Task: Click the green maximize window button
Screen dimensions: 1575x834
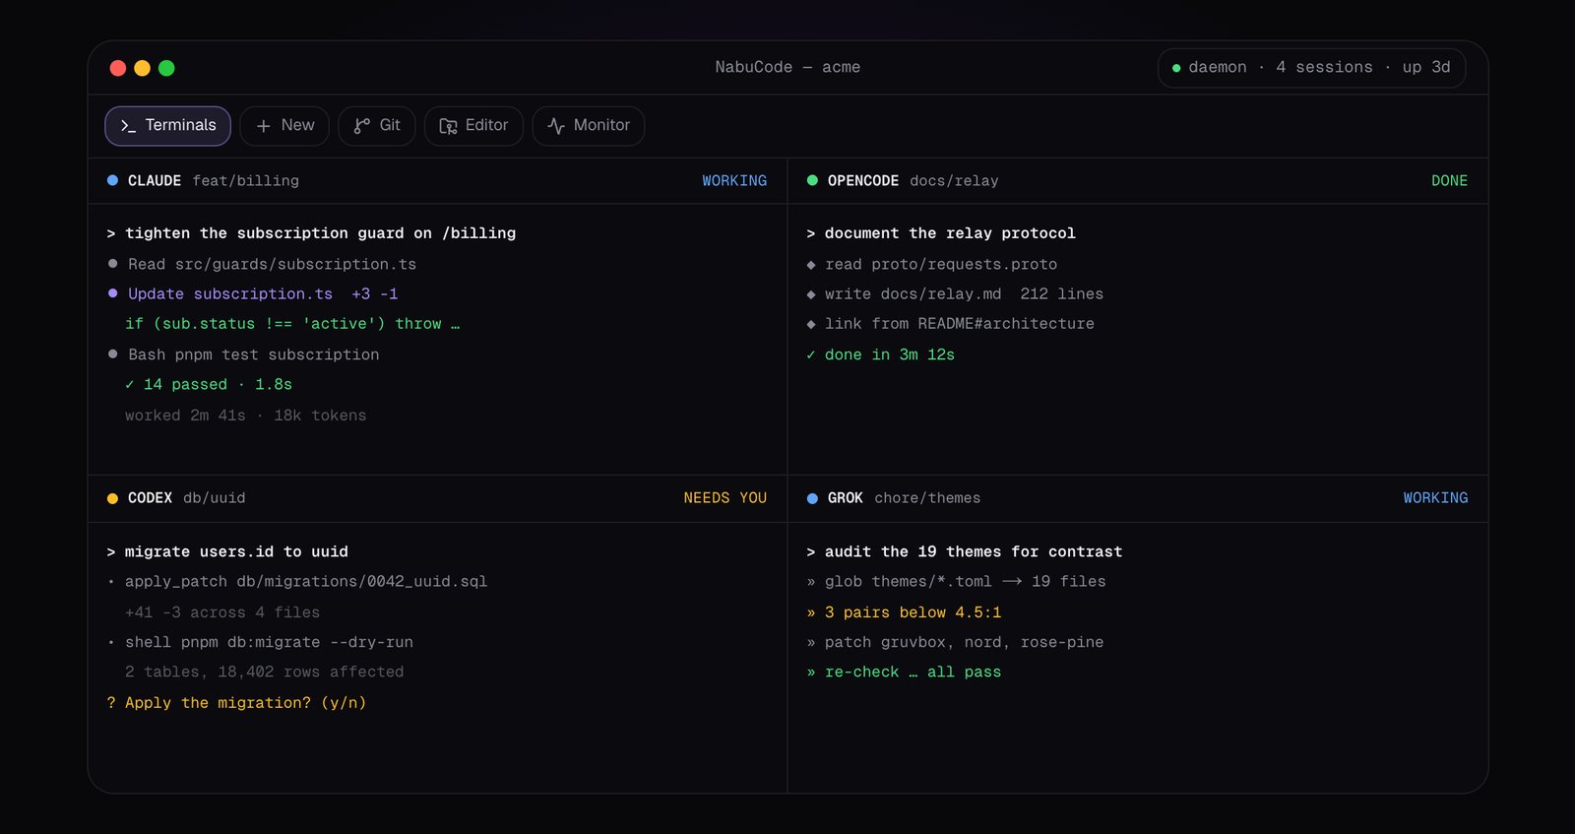Action: point(166,68)
